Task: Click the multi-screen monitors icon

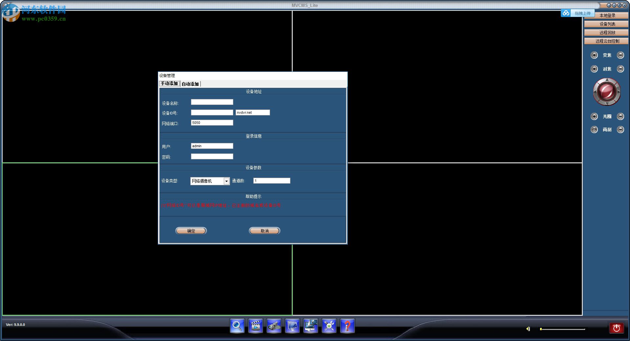Action: tap(310, 326)
